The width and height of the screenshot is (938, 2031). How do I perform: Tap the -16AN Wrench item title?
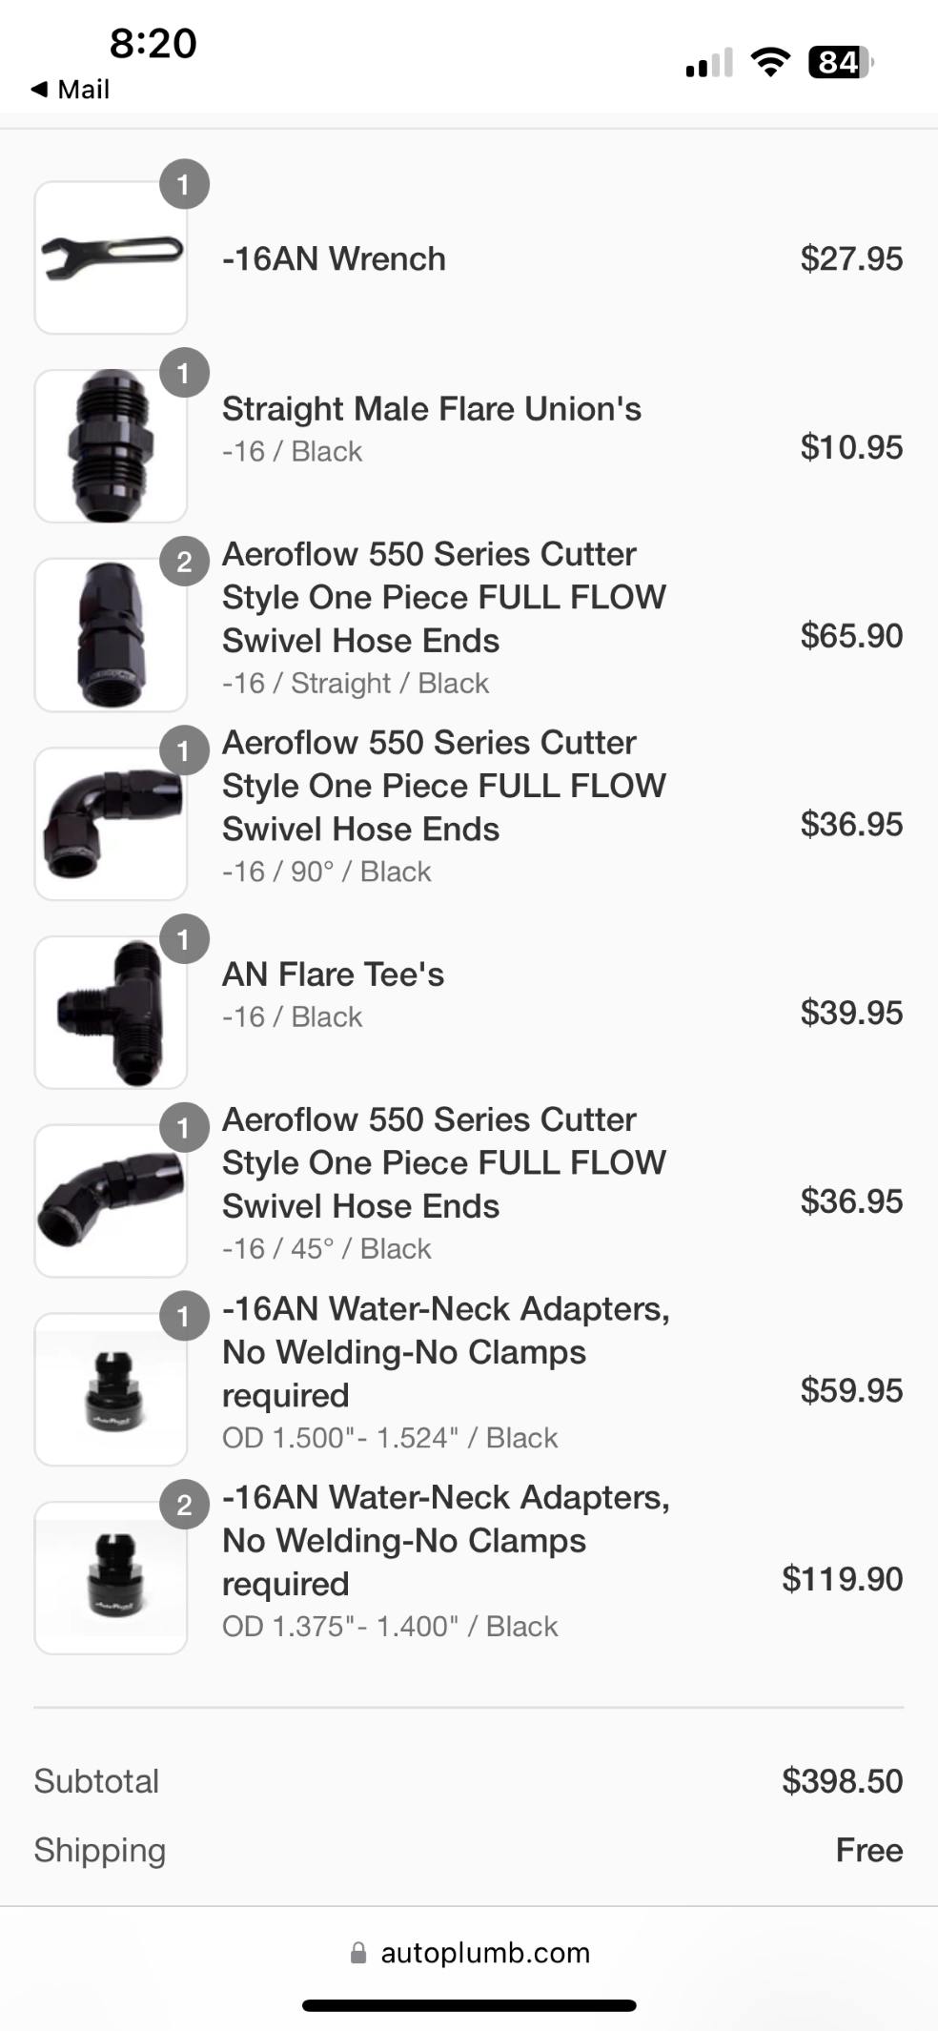coord(334,258)
